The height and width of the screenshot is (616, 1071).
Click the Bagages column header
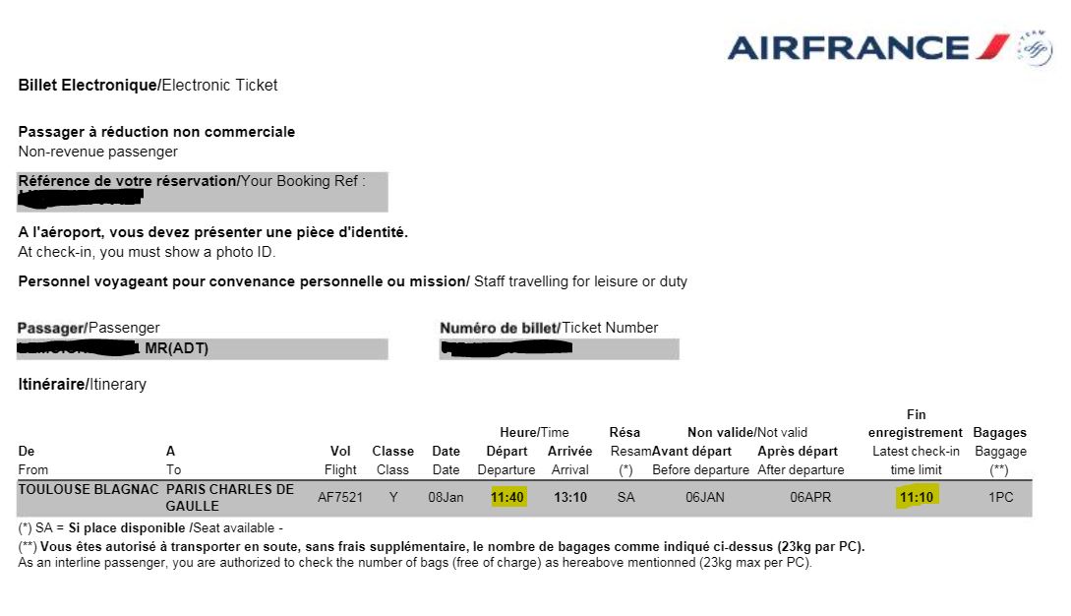tap(999, 432)
